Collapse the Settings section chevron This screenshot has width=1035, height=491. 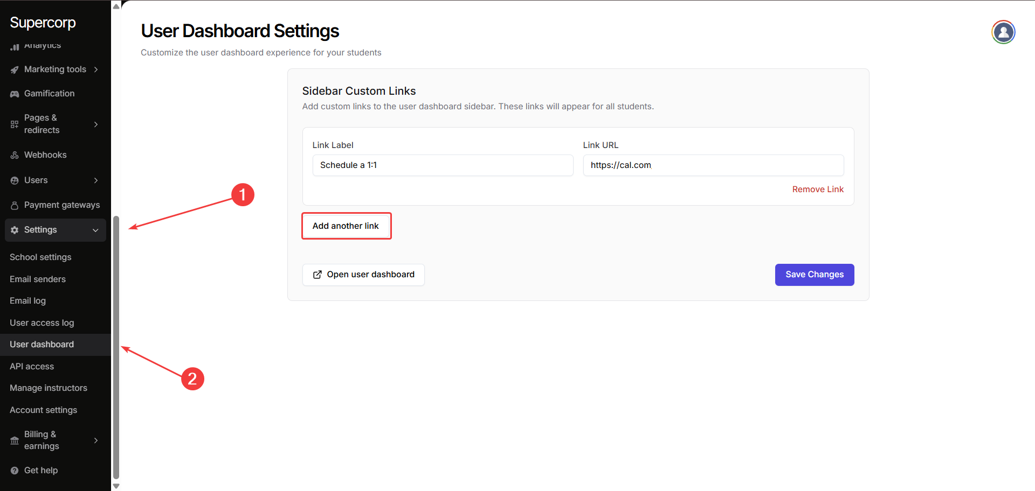point(95,230)
